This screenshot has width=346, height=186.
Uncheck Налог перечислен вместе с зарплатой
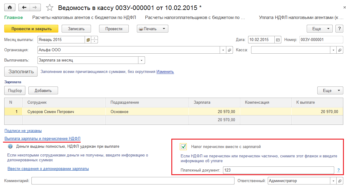(x=183, y=147)
